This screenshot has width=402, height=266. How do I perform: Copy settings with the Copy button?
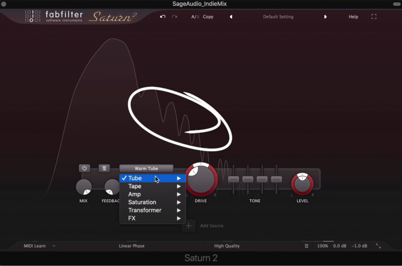[208, 17]
